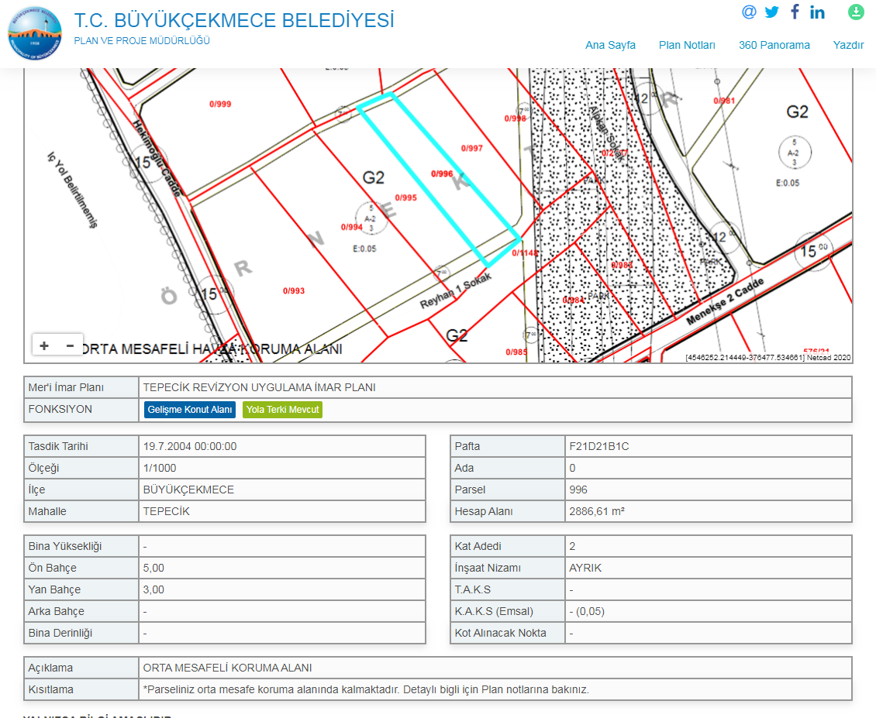Go to 360 Panorama page

(774, 45)
